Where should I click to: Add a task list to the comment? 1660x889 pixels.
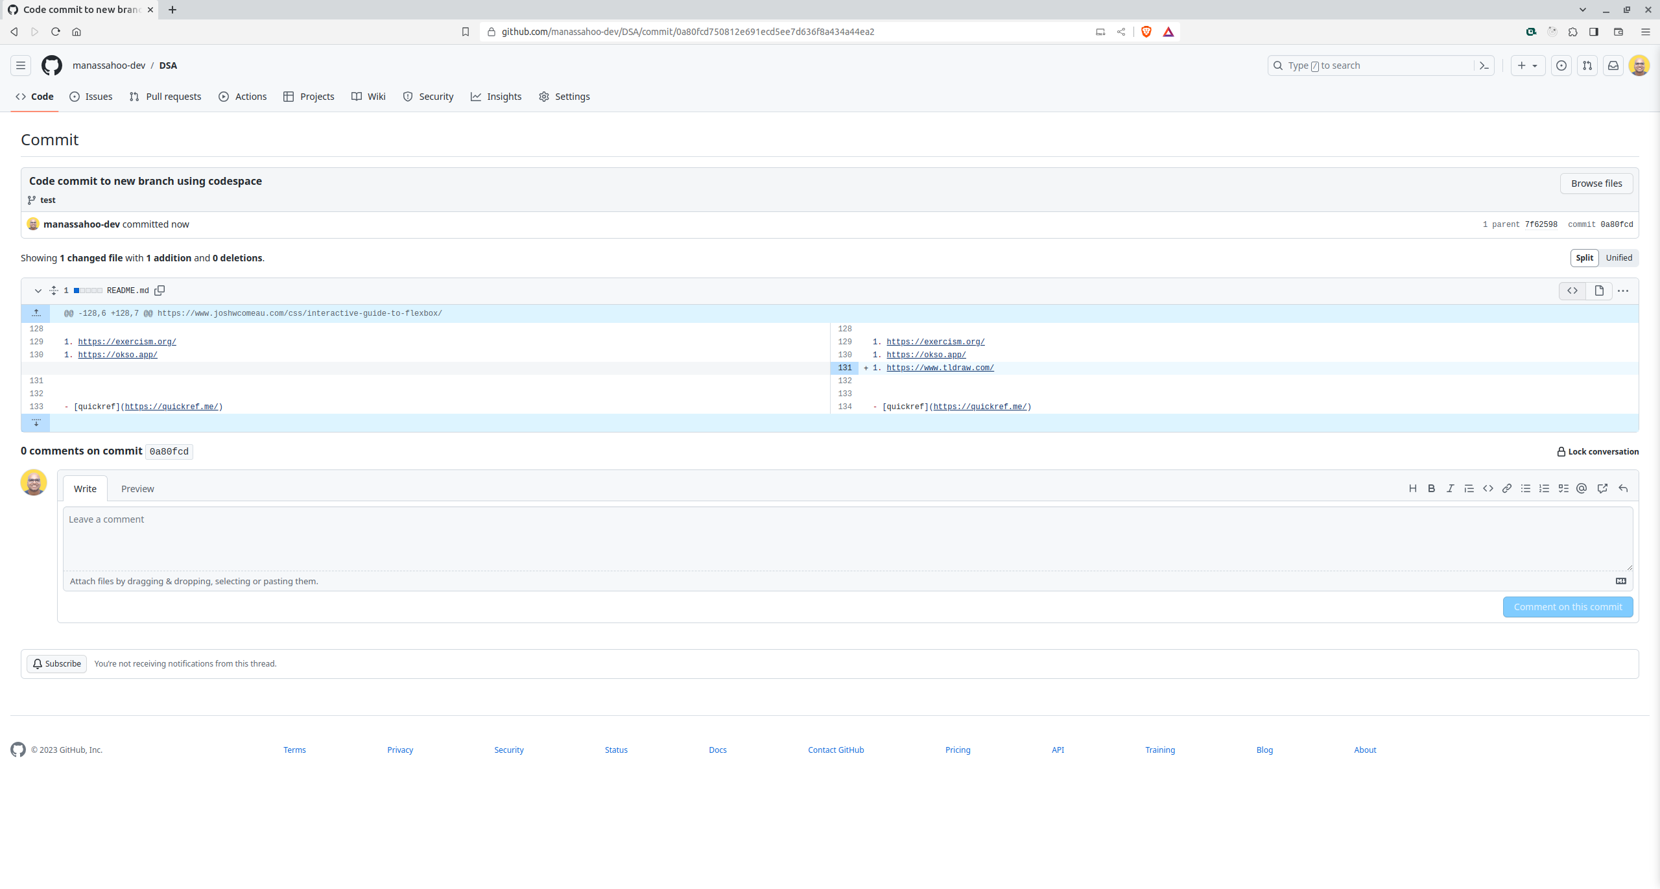click(1563, 488)
